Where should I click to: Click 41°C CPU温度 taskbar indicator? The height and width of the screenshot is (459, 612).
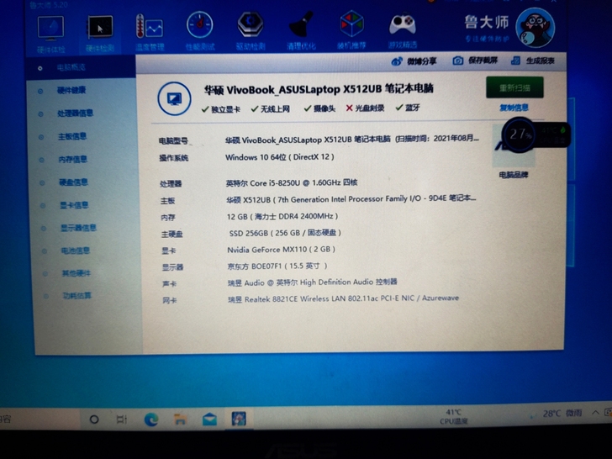coord(454,416)
